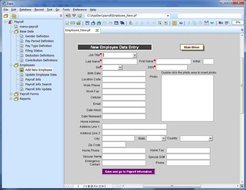Click Save and go to Payroll Information
This screenshot has width=246, height=190.
coord(129,172)
